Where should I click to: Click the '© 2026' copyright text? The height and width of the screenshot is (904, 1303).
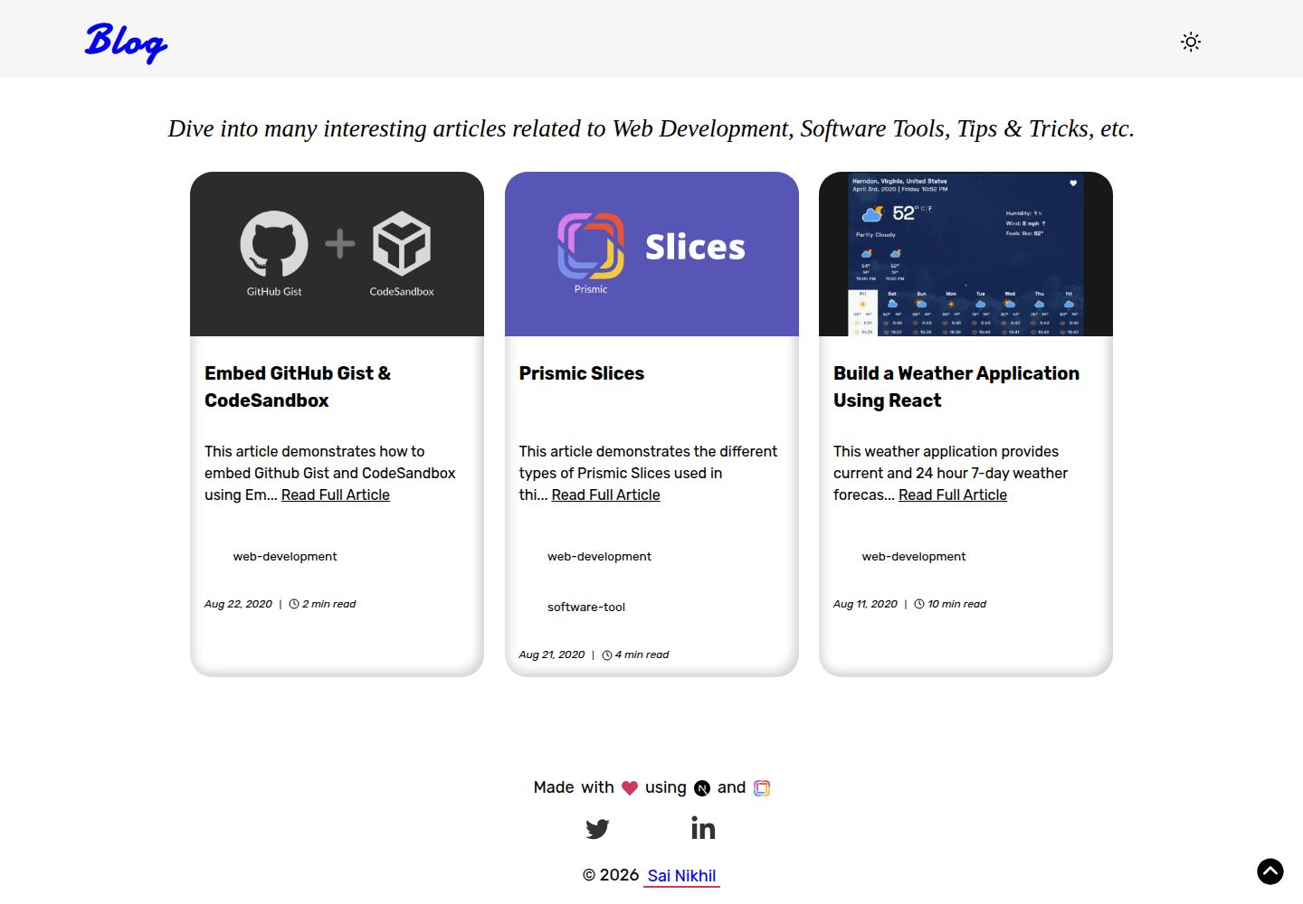[611, 875]
